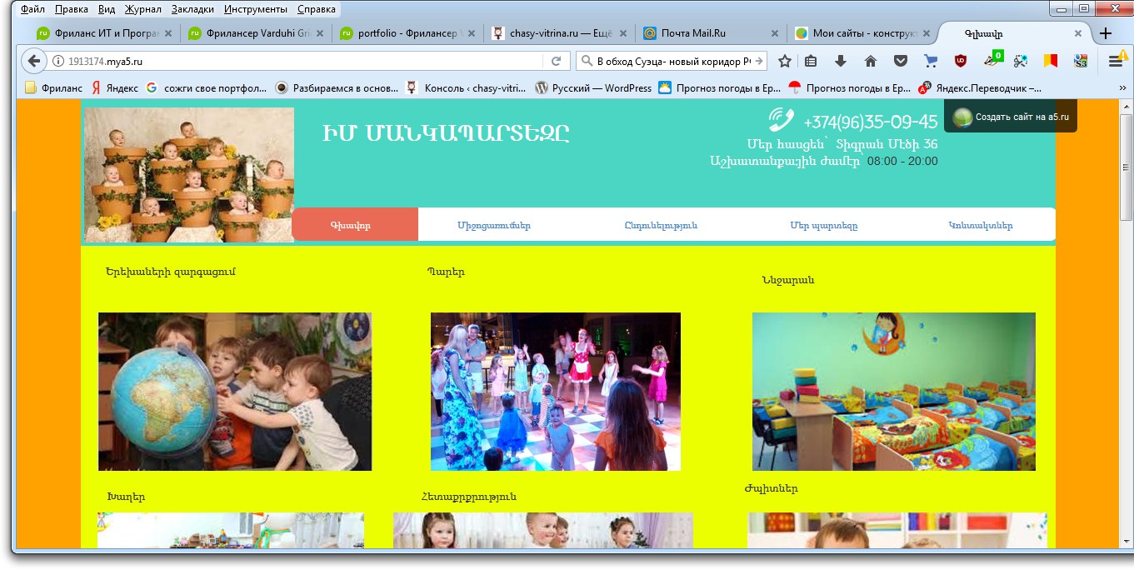Open the Консоль chasy-vitri... bookmark
1134x570 pixels.
click(467, 87)
